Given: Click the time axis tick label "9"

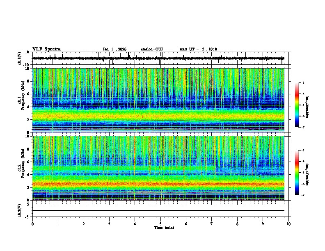Looking at the screenshot, I should (x=263, y=224).
